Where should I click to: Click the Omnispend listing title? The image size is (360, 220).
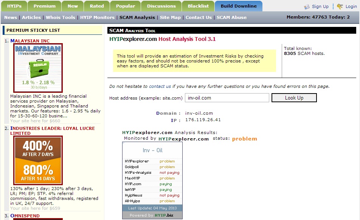pos(25,216)
